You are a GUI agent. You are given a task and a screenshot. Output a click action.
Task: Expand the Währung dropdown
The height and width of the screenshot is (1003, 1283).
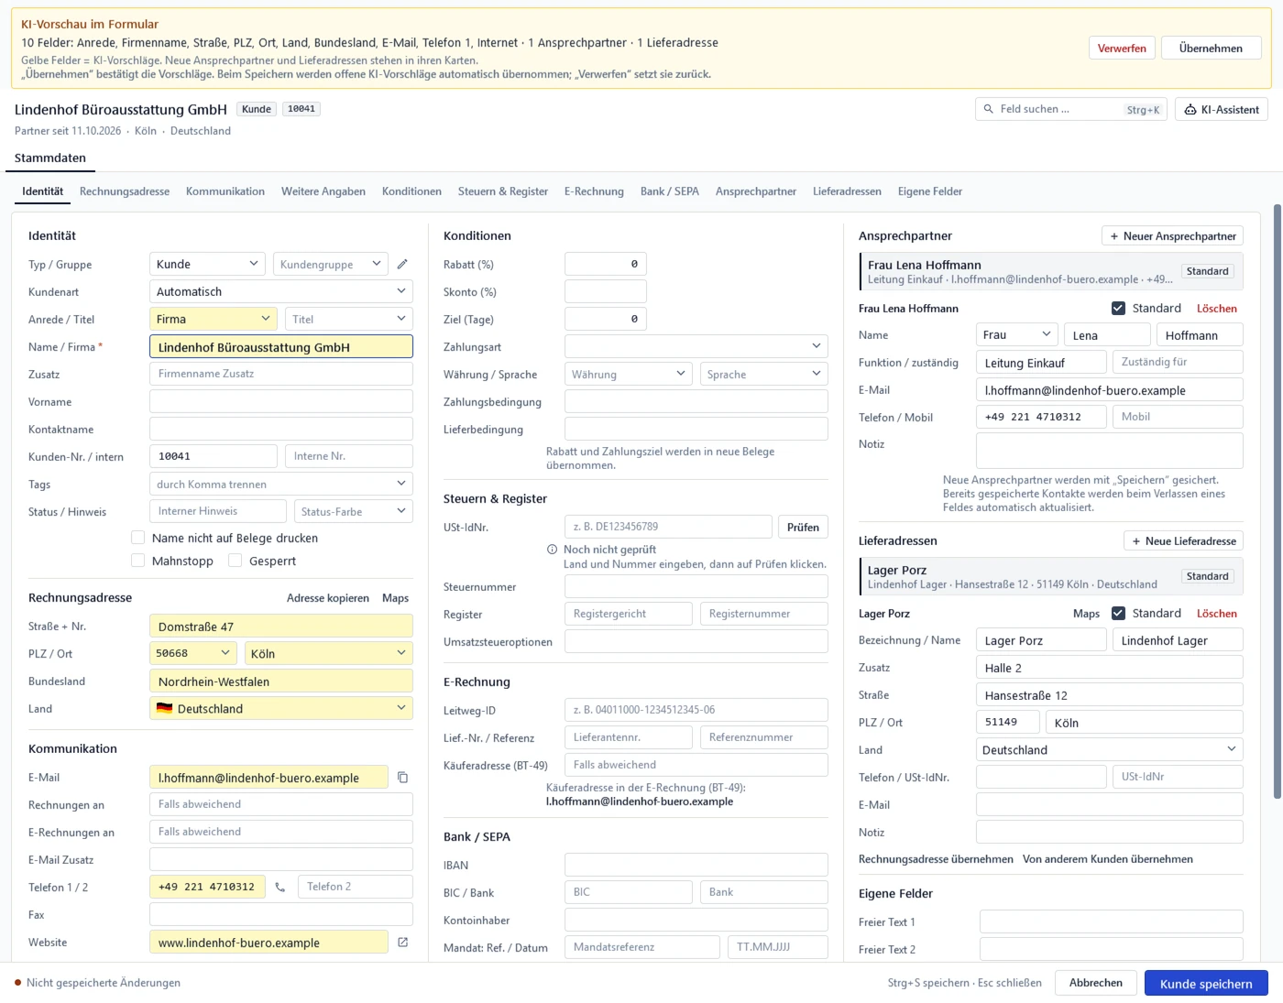(x=629, y=374)
